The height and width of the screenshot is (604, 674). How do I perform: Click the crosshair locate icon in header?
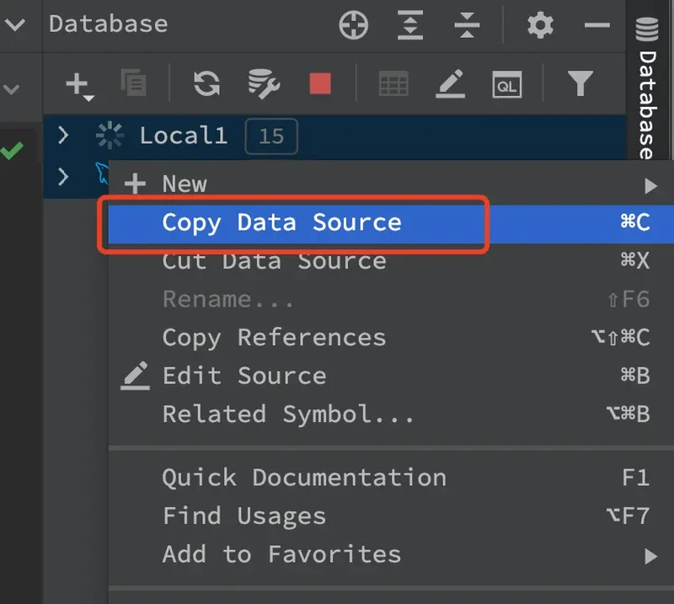(354, 26)
